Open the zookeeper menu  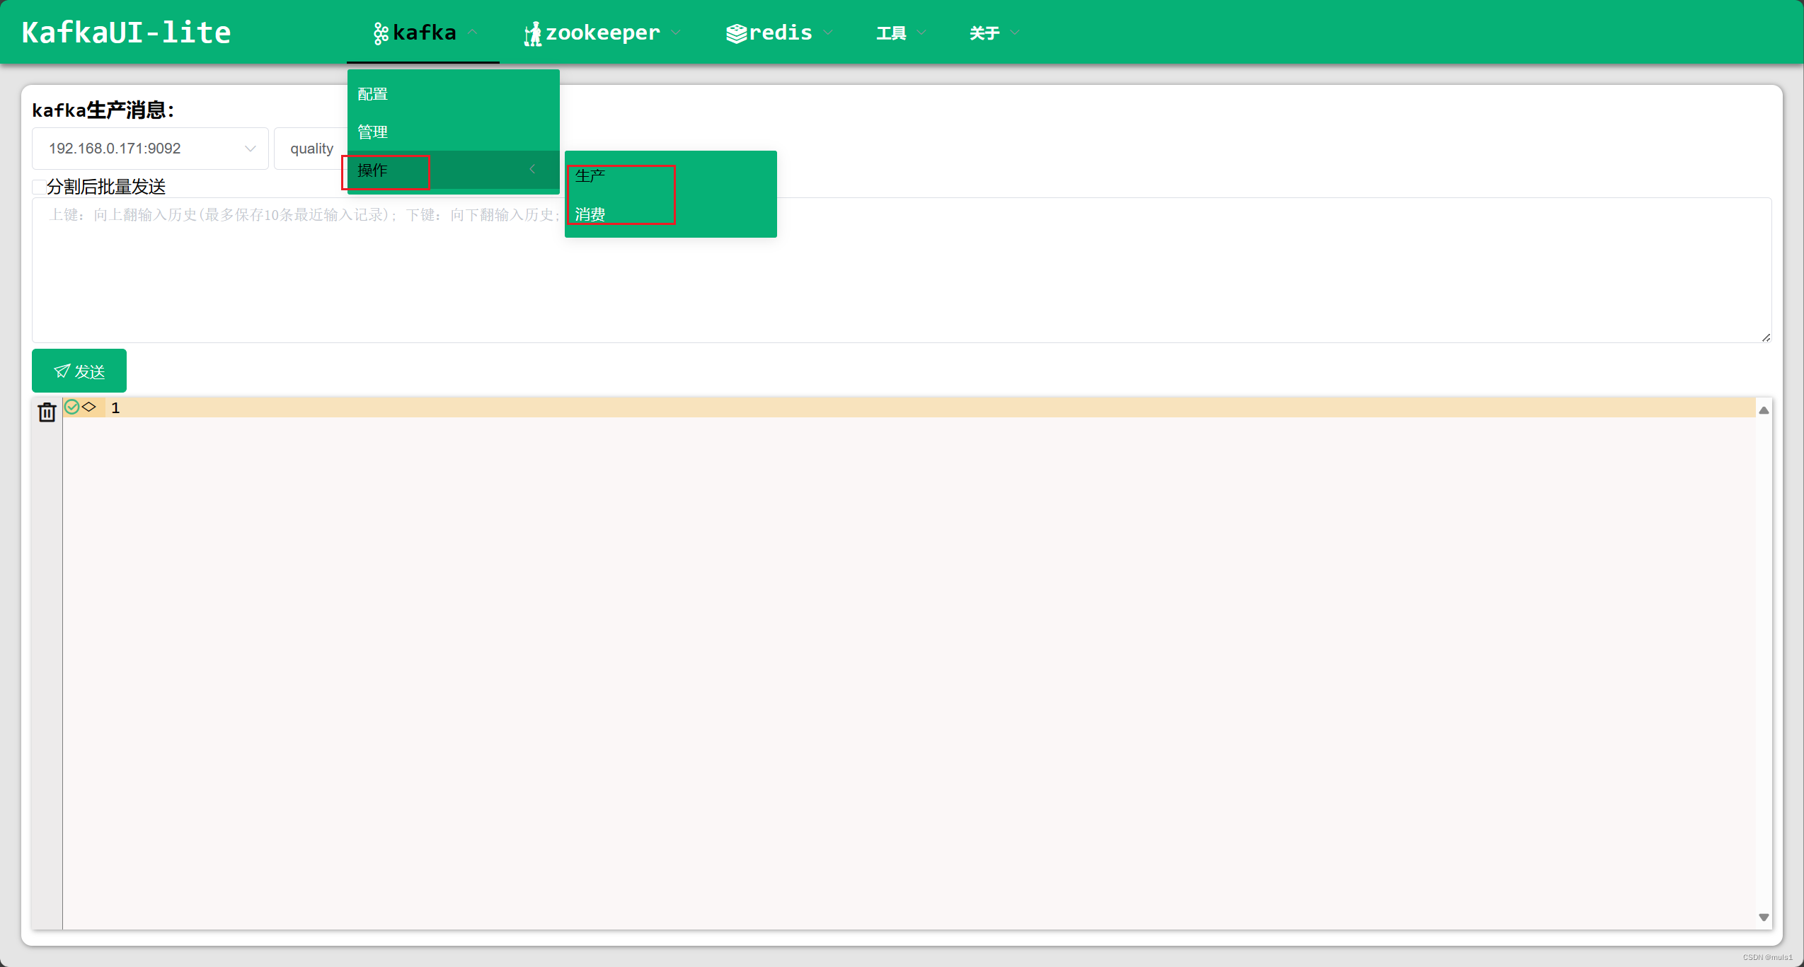pyautogui.click(x=602, y=33)
